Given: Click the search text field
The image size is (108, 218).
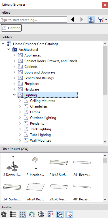Looking at the screenshot, I should (34, 20).
